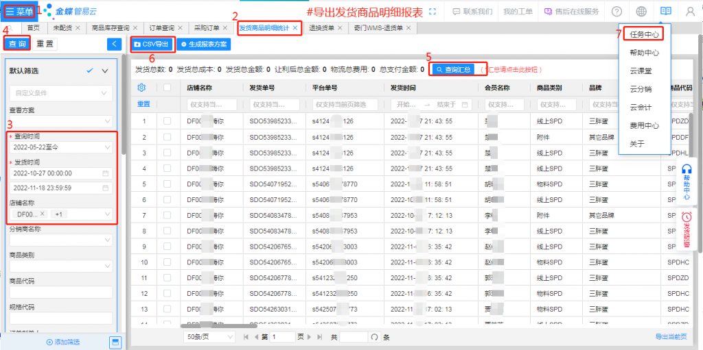Click the table column settings gear icon
Image resolution: width=703 pixels, height=350 pixels.
click(142, 88)
